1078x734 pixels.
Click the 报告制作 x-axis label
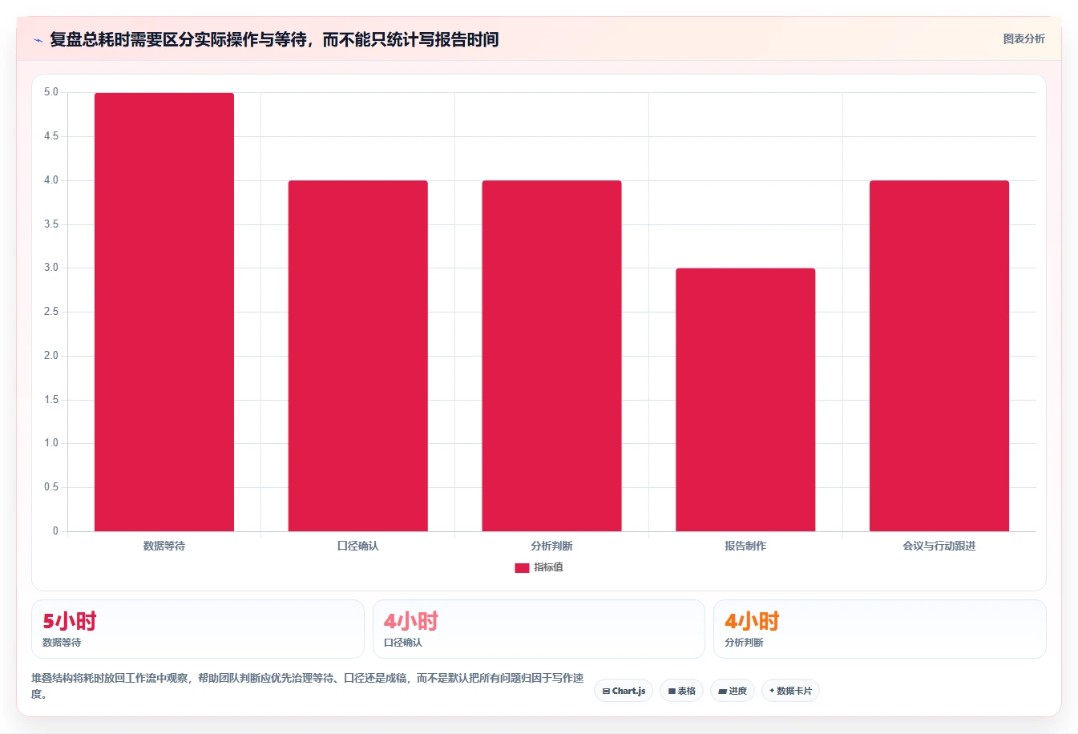745,546
